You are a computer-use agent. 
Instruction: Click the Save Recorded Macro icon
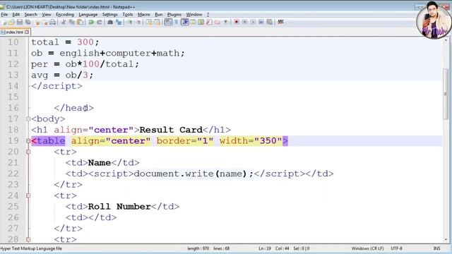pyautogui.click(x=270, y=22)
